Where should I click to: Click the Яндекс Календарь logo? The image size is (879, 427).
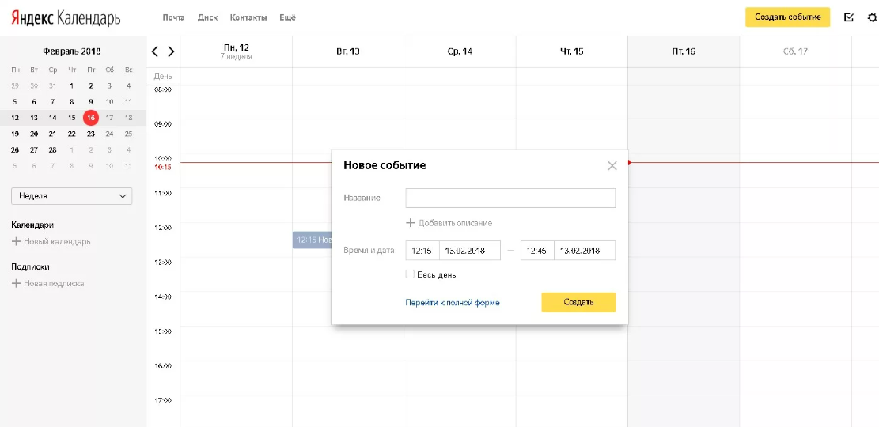click(66, 18)
